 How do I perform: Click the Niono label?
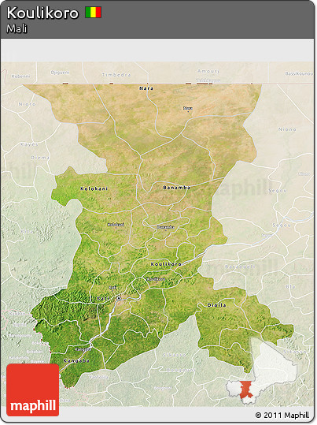pyautogui.click(x=287, y=129)
